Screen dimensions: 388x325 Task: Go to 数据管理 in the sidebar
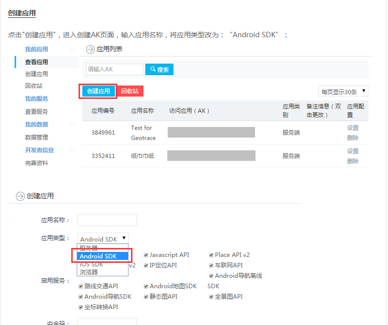tap(36, 137)
